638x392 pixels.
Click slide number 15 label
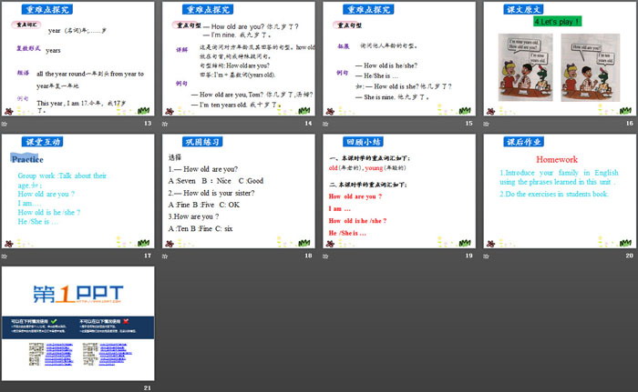(469, 123)
